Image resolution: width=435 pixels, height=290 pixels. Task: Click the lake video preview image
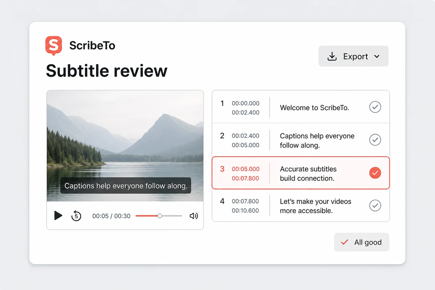125,146
